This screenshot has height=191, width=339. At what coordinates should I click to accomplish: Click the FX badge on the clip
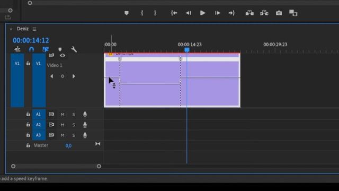(x=110, y=54)
